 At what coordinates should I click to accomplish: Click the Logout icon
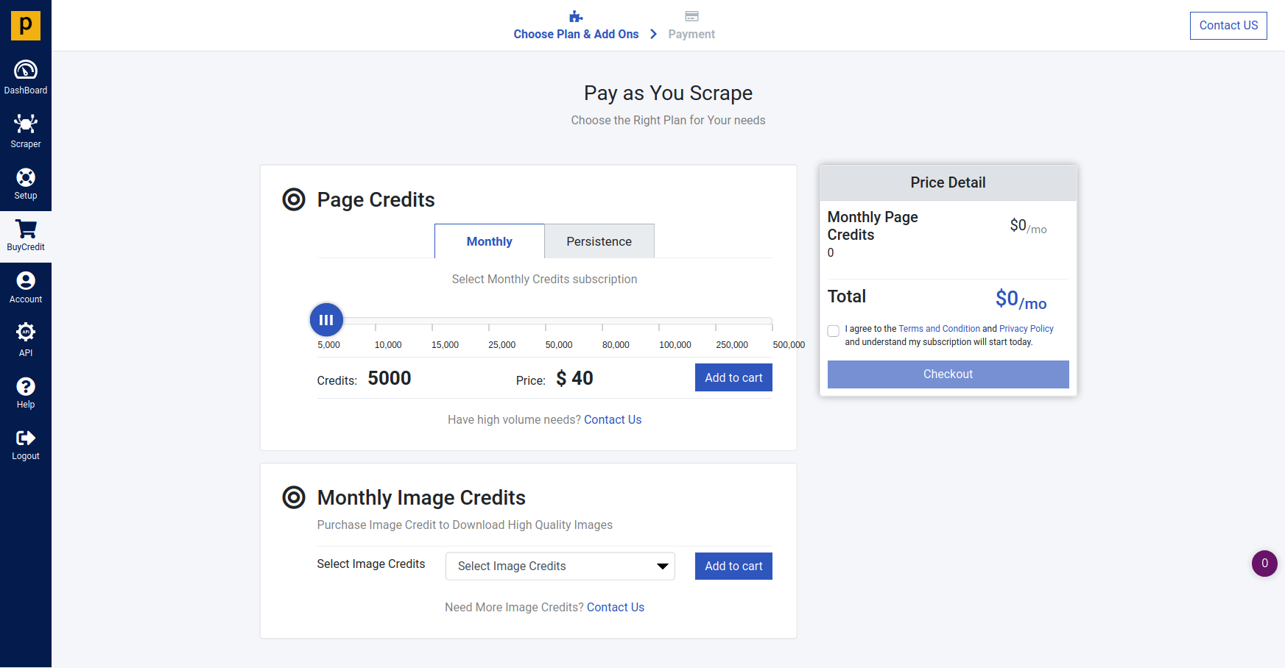click(26, 438)
